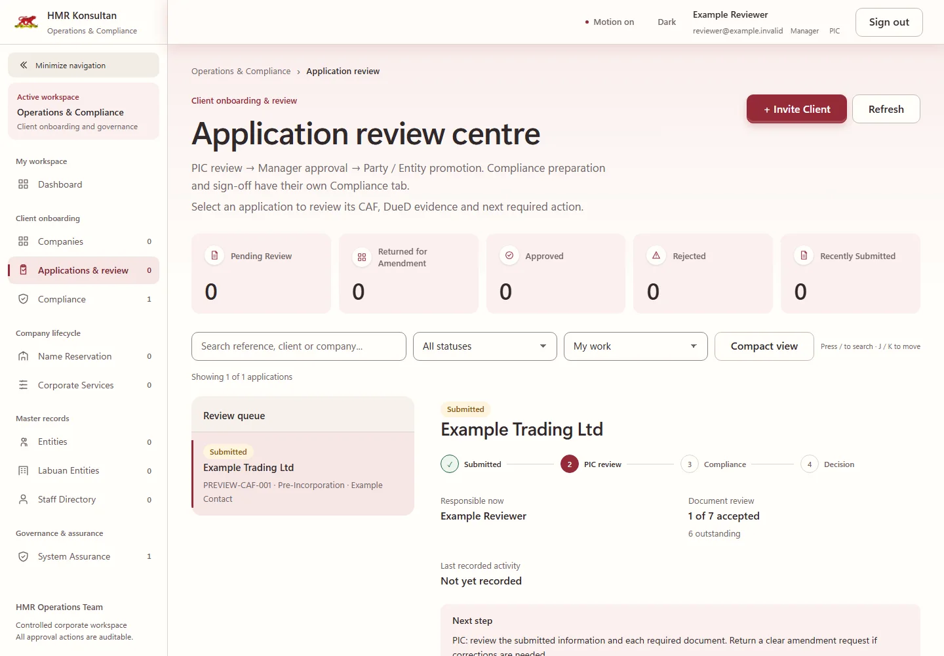The height and width of the screenshot is (656, 944).
Task: Select the Recently Submitted stat card
Action: coord(851,274)
